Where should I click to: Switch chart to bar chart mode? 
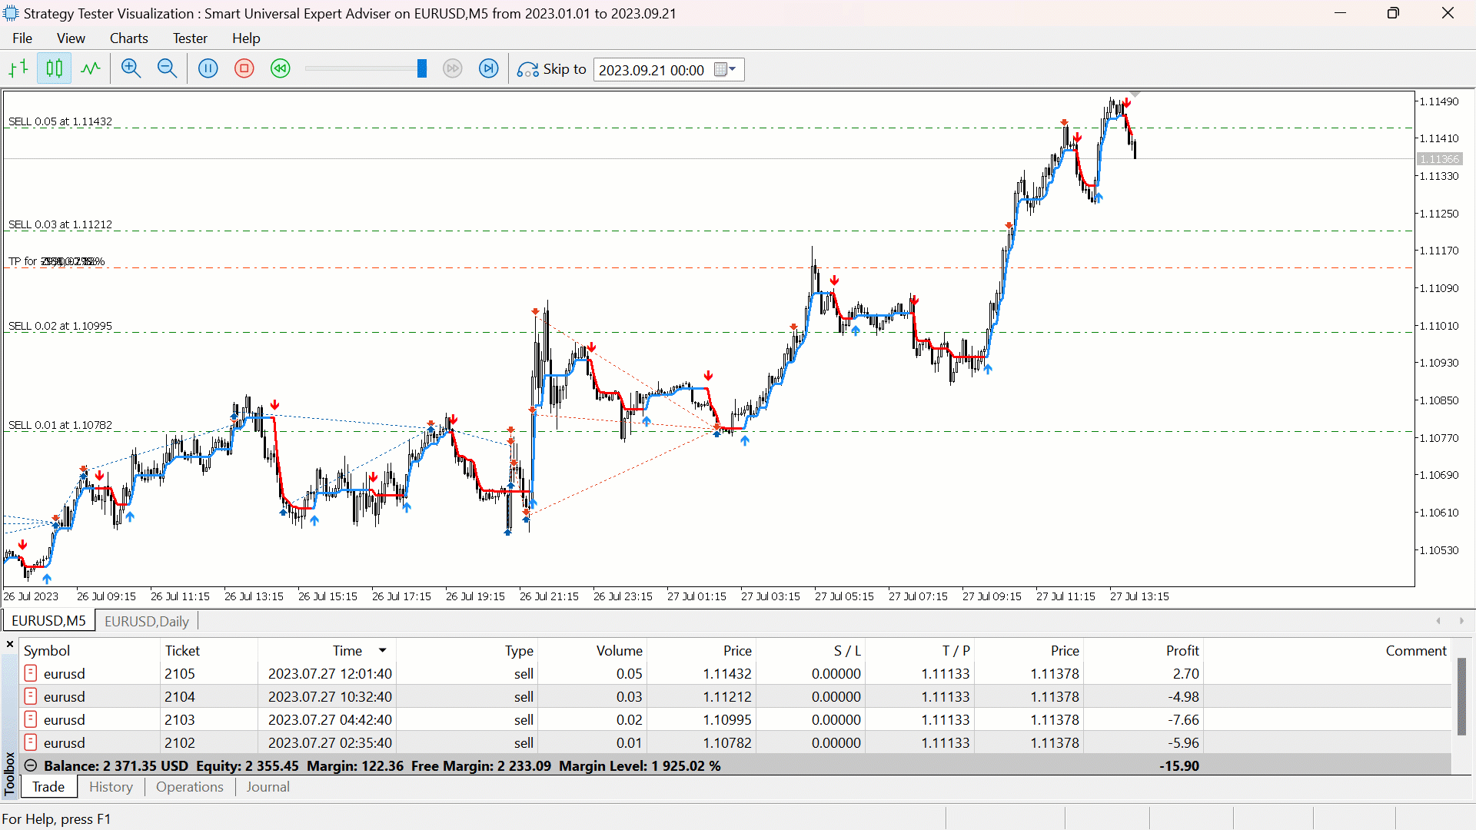(18, 69)
